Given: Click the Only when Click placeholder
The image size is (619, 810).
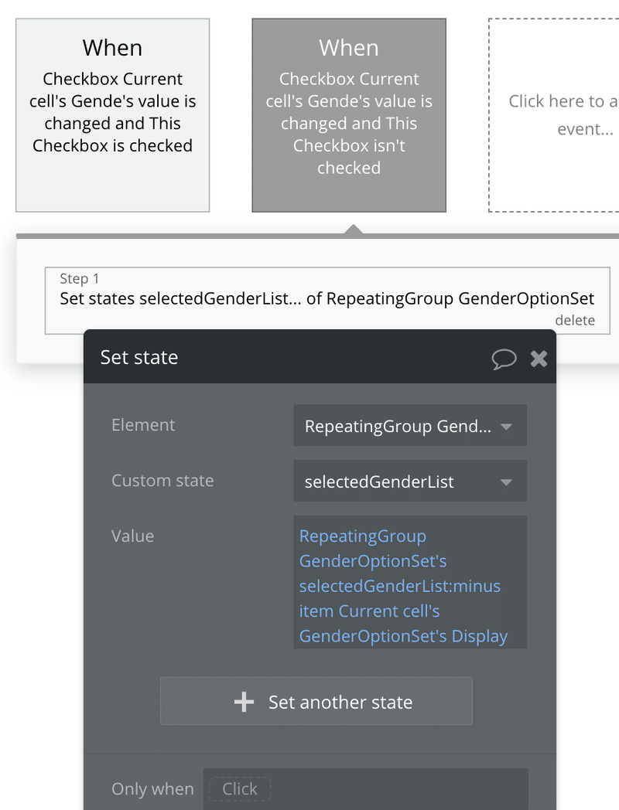Looking at the screenshot, I should [x=239, y=789].
